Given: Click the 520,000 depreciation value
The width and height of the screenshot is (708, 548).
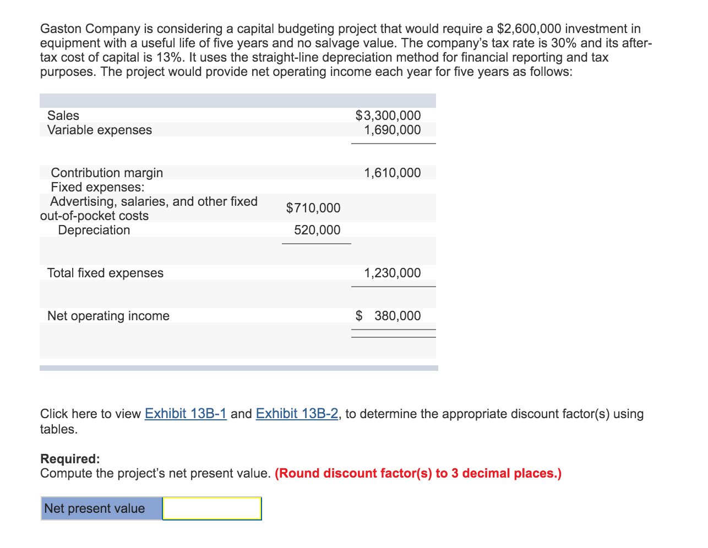Looking at the screenshot, I should pyautogui.click(x=317, y=230).
